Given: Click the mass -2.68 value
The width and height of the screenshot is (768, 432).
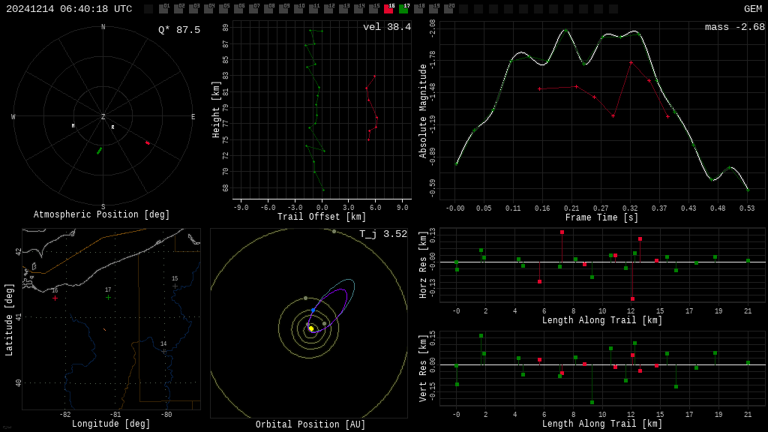Looking at the screenshot, I should (735, 27).
